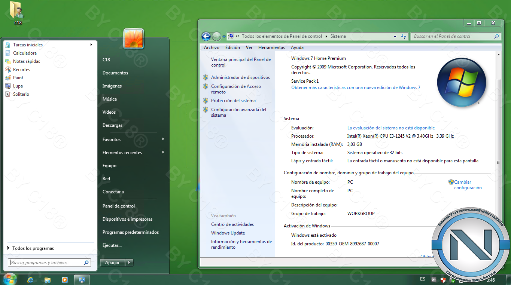The image size is (511, 285).
Task: Refresh the control panel address bar
Action: pos(404,36)
